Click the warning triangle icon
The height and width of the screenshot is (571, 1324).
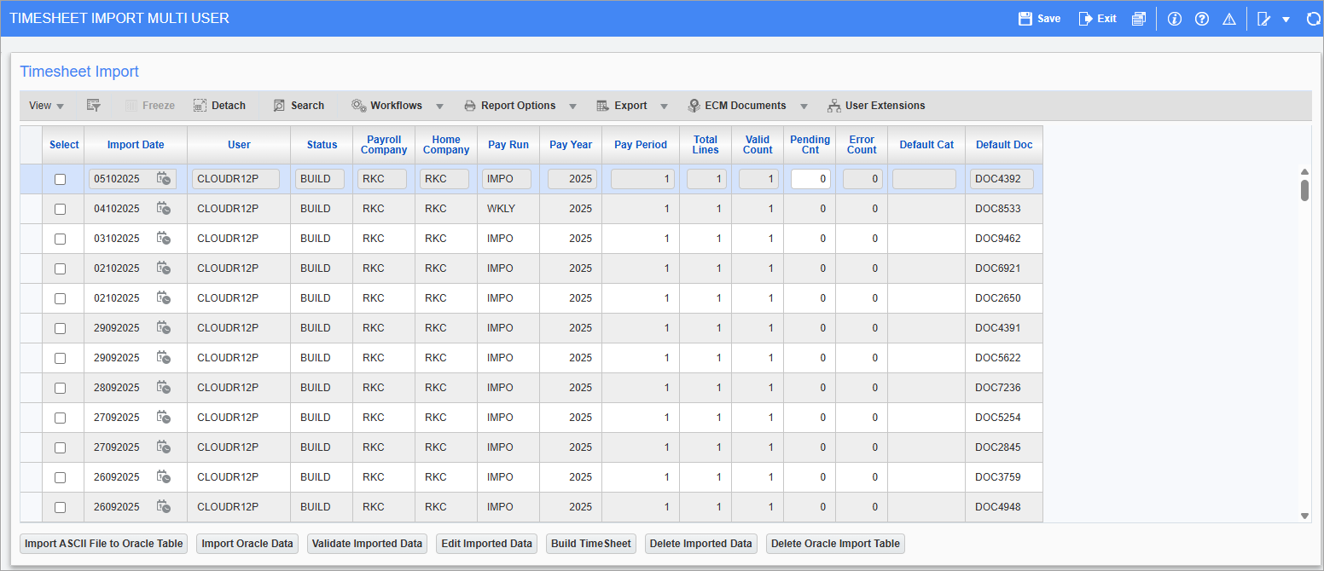pyautogui.click(x=1229, y=19)
